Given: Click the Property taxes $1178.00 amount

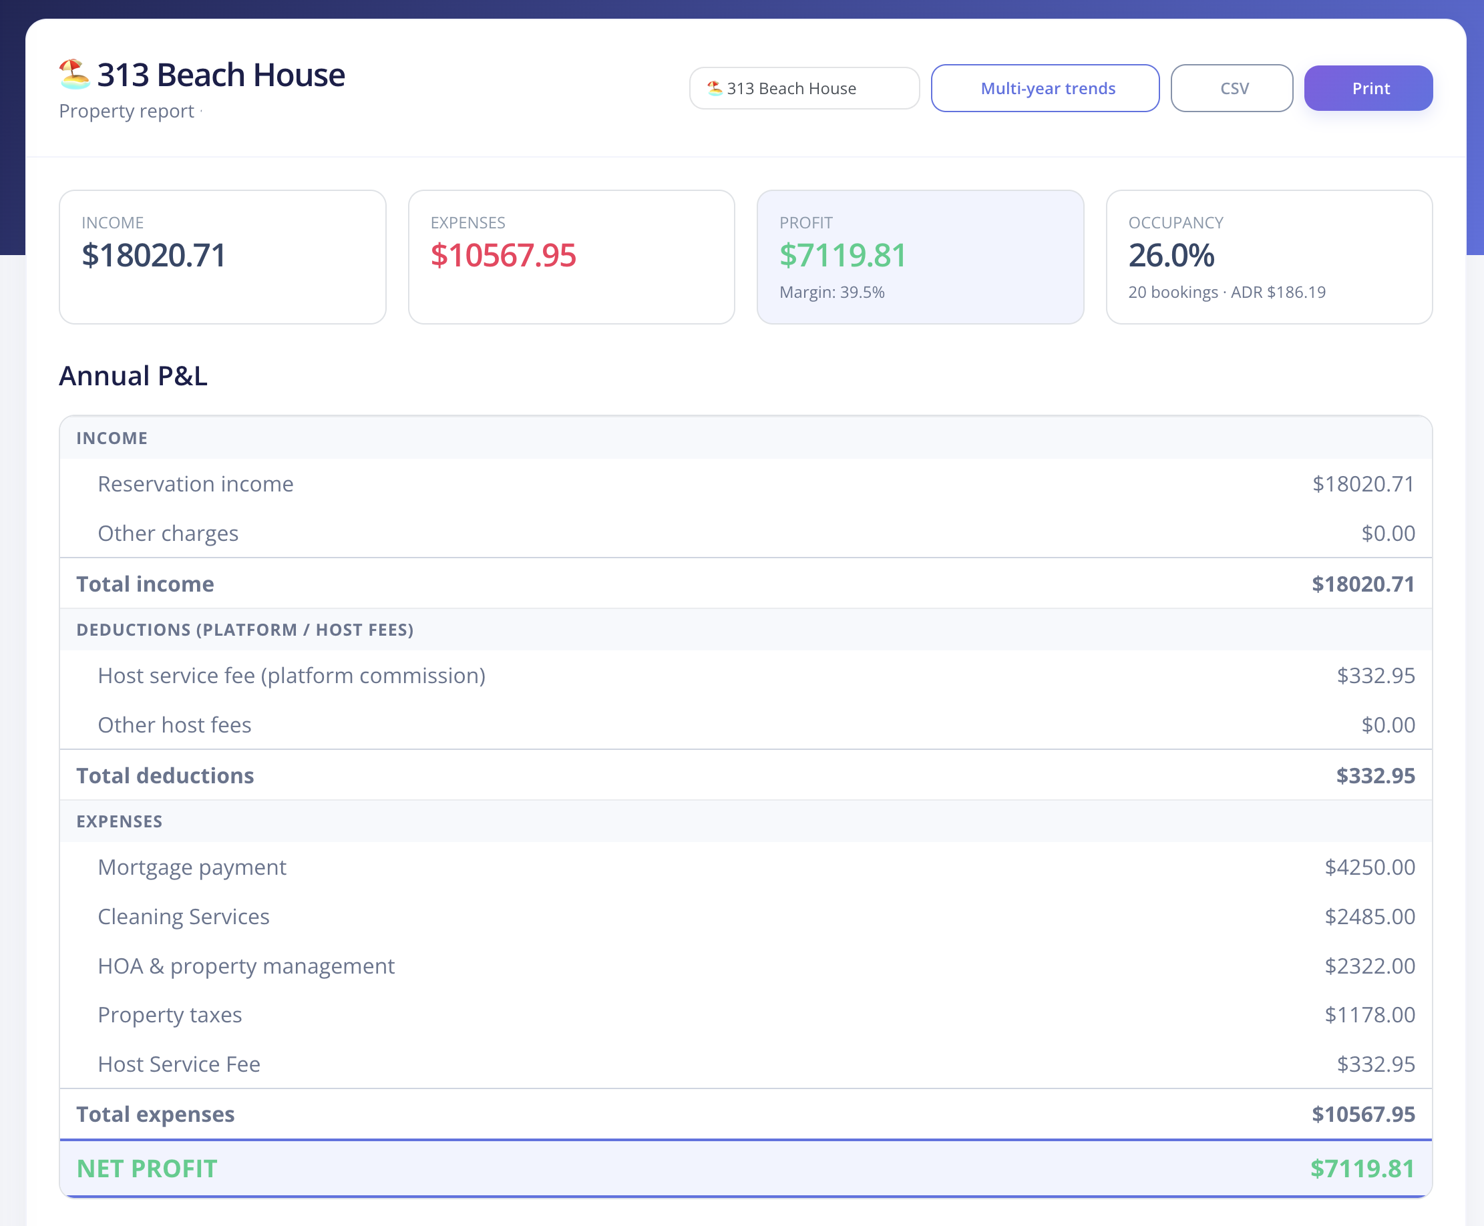Looking at the screenshot, I should click(x=1370, y=1015).
